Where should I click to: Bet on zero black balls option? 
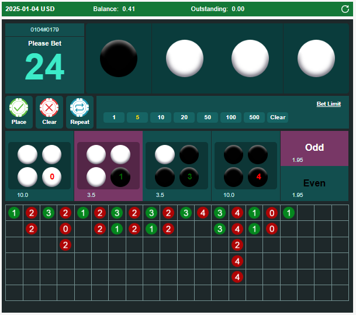39,166
